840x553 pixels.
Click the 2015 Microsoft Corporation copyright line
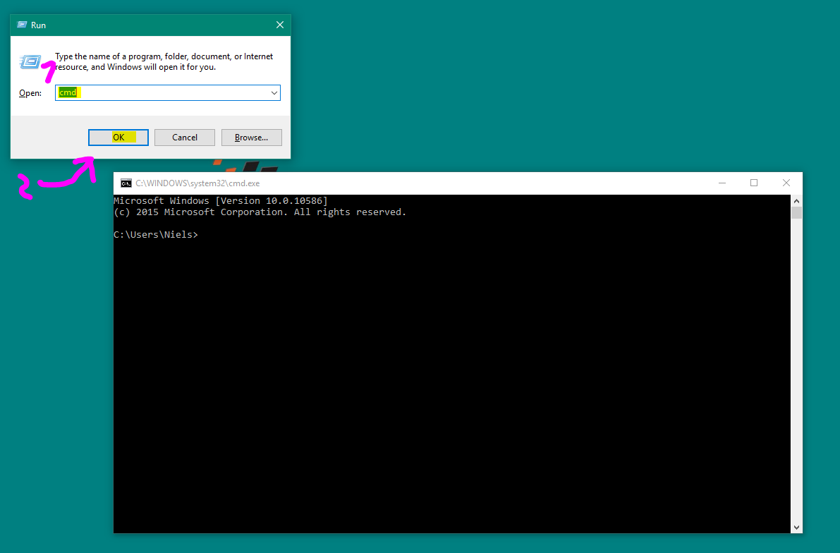click(x=260, y=212)
